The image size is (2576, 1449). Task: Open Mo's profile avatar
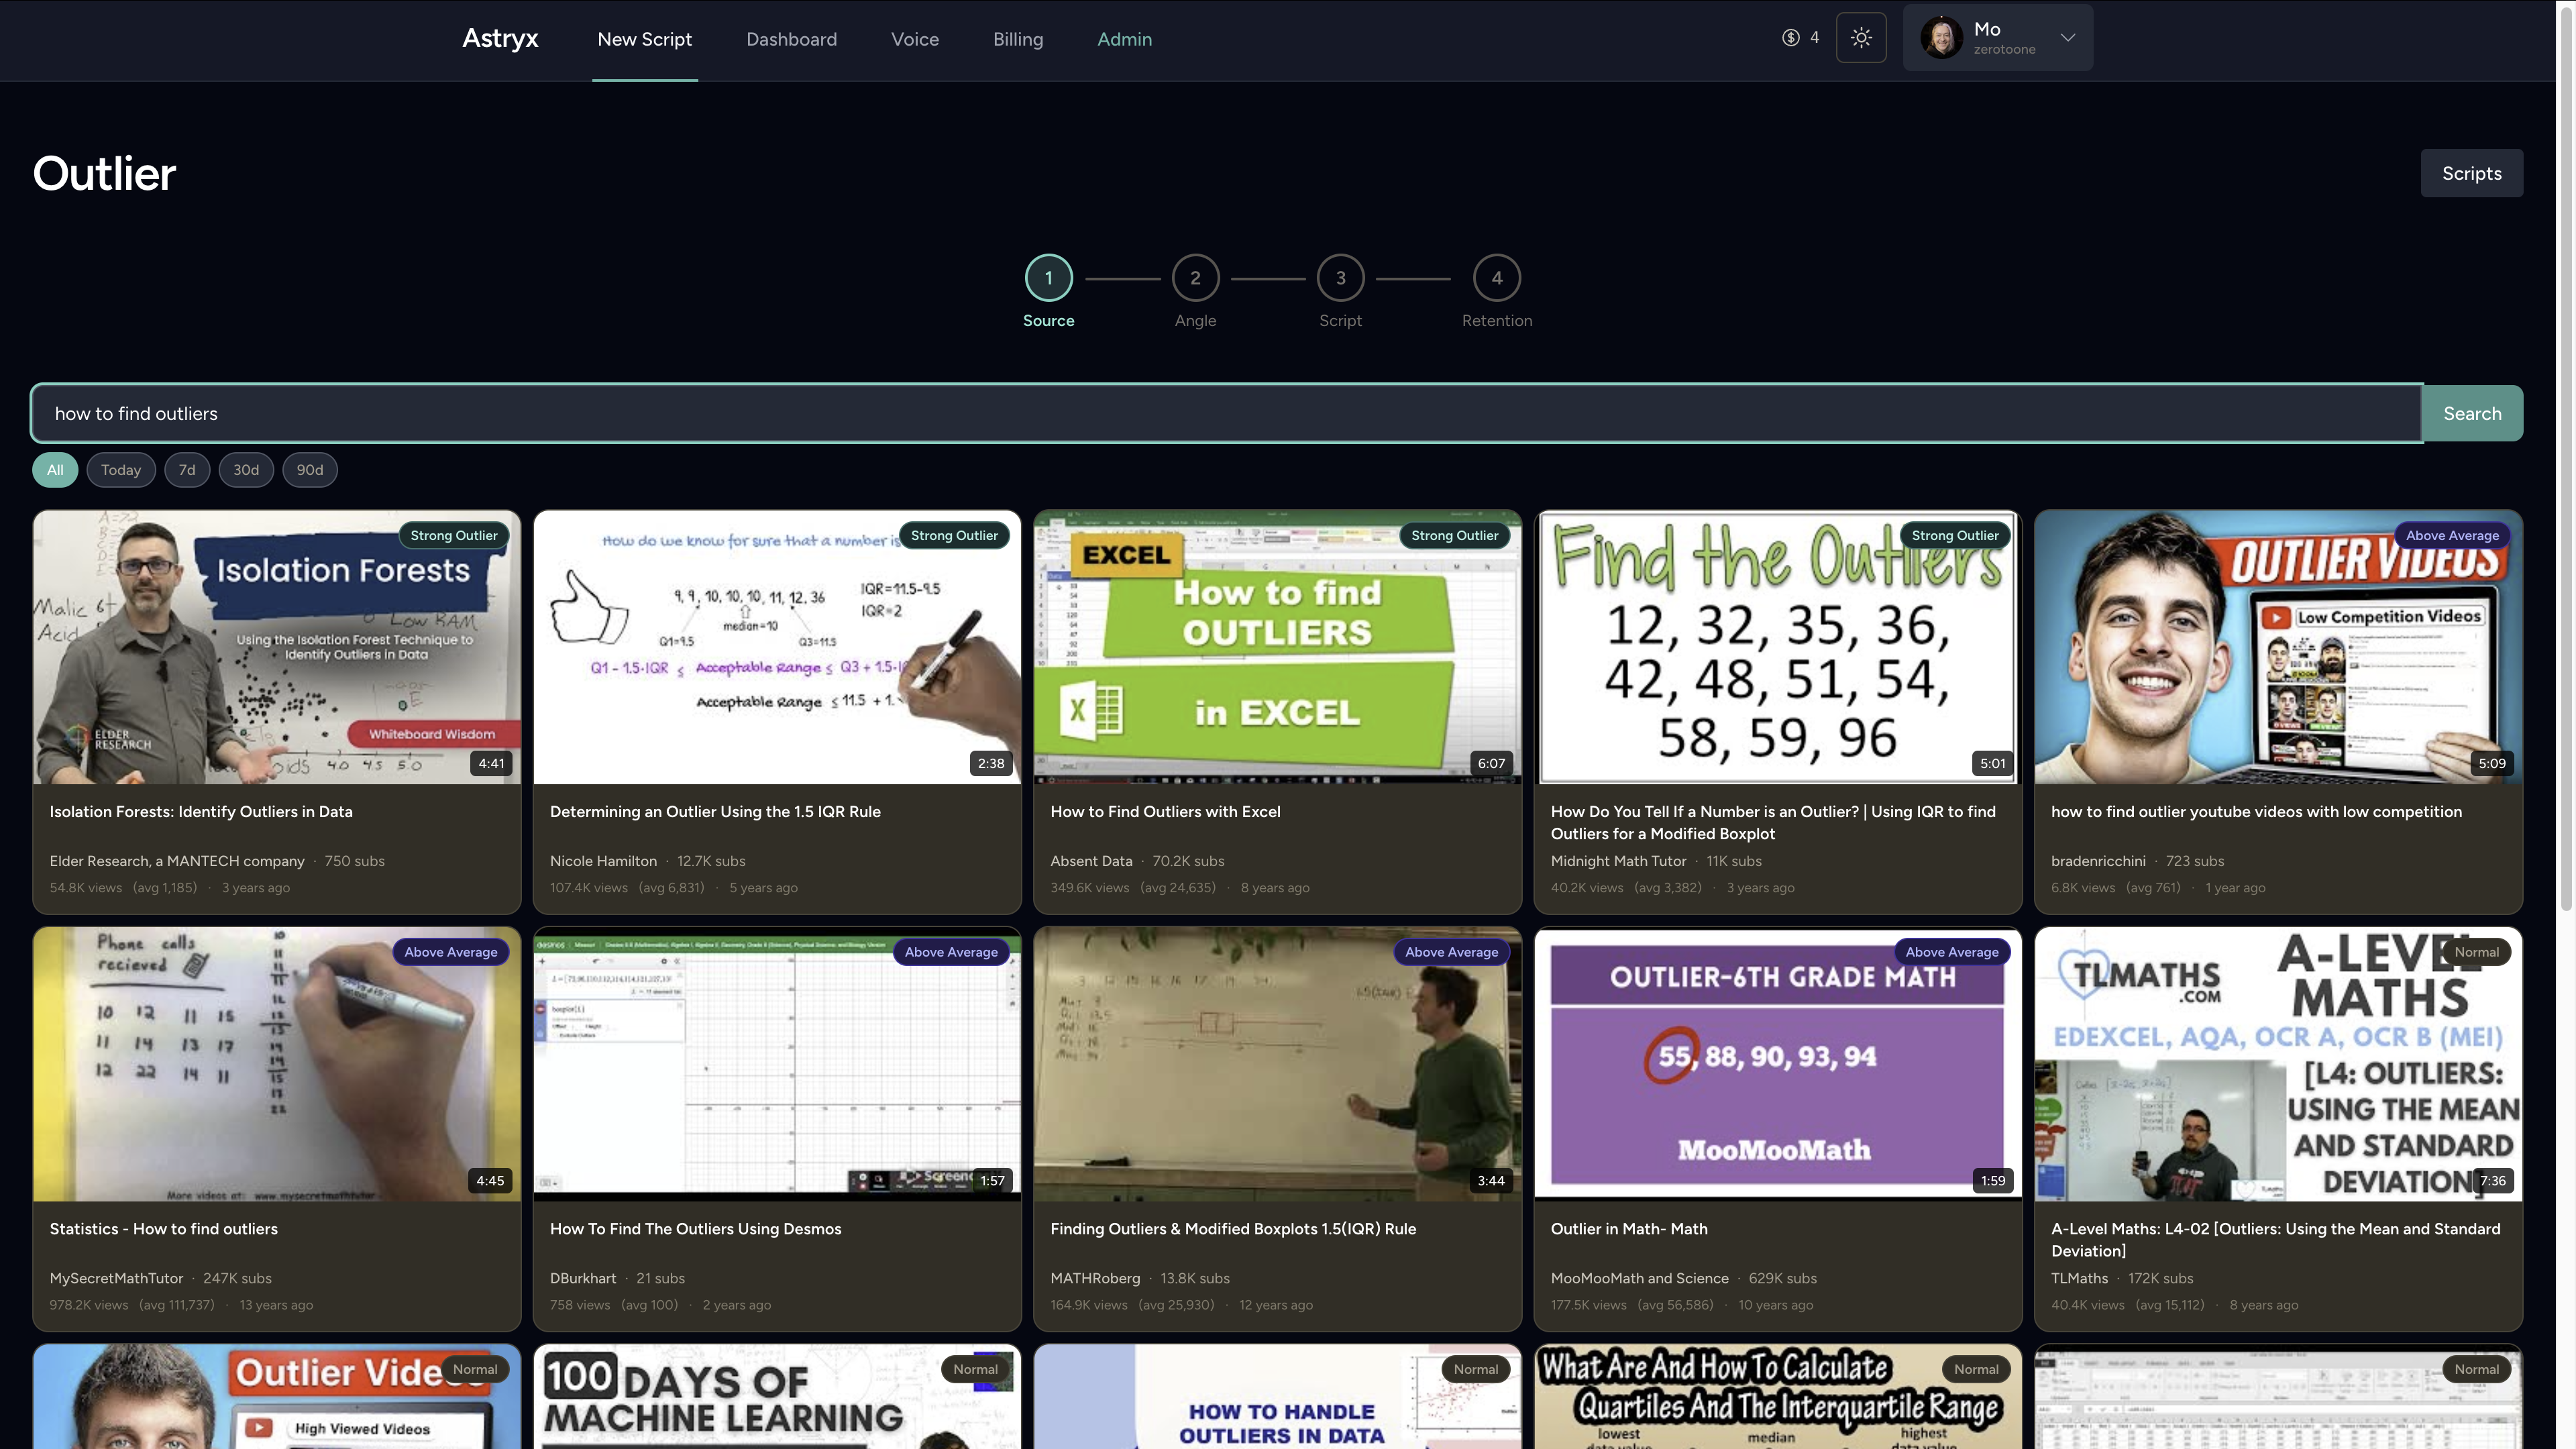(1941, 38)
